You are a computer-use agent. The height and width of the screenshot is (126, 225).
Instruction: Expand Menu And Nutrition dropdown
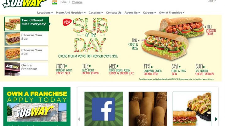tap(71, 13)
